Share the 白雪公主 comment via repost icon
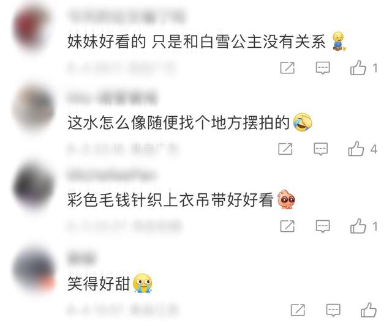 click(x=287, y=68)
